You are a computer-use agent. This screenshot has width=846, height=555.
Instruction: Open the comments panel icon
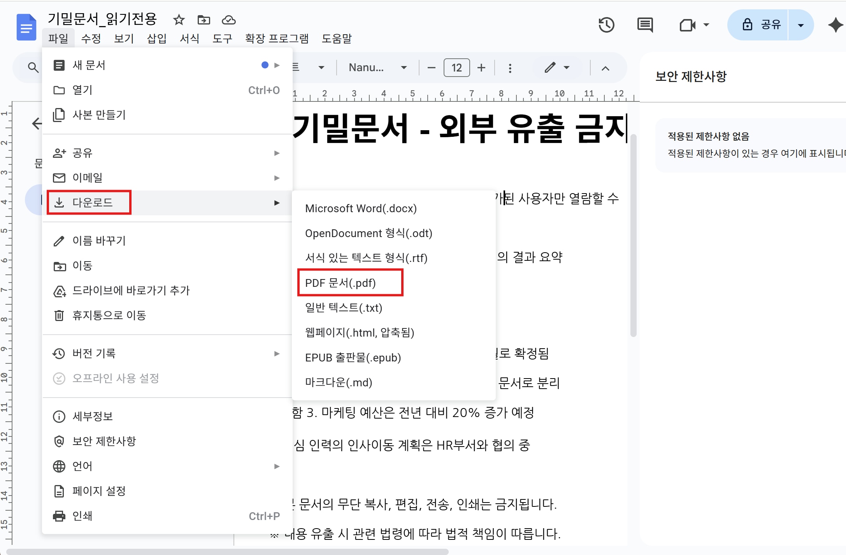click(645, 25)
